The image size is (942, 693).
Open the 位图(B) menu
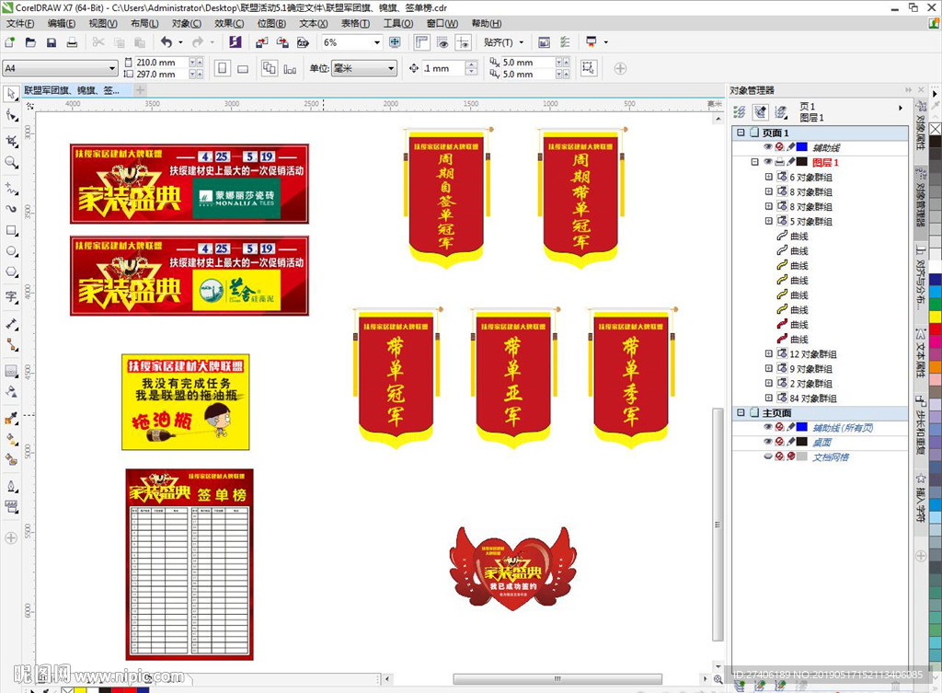pyautogui.click(x=271, y=23)
